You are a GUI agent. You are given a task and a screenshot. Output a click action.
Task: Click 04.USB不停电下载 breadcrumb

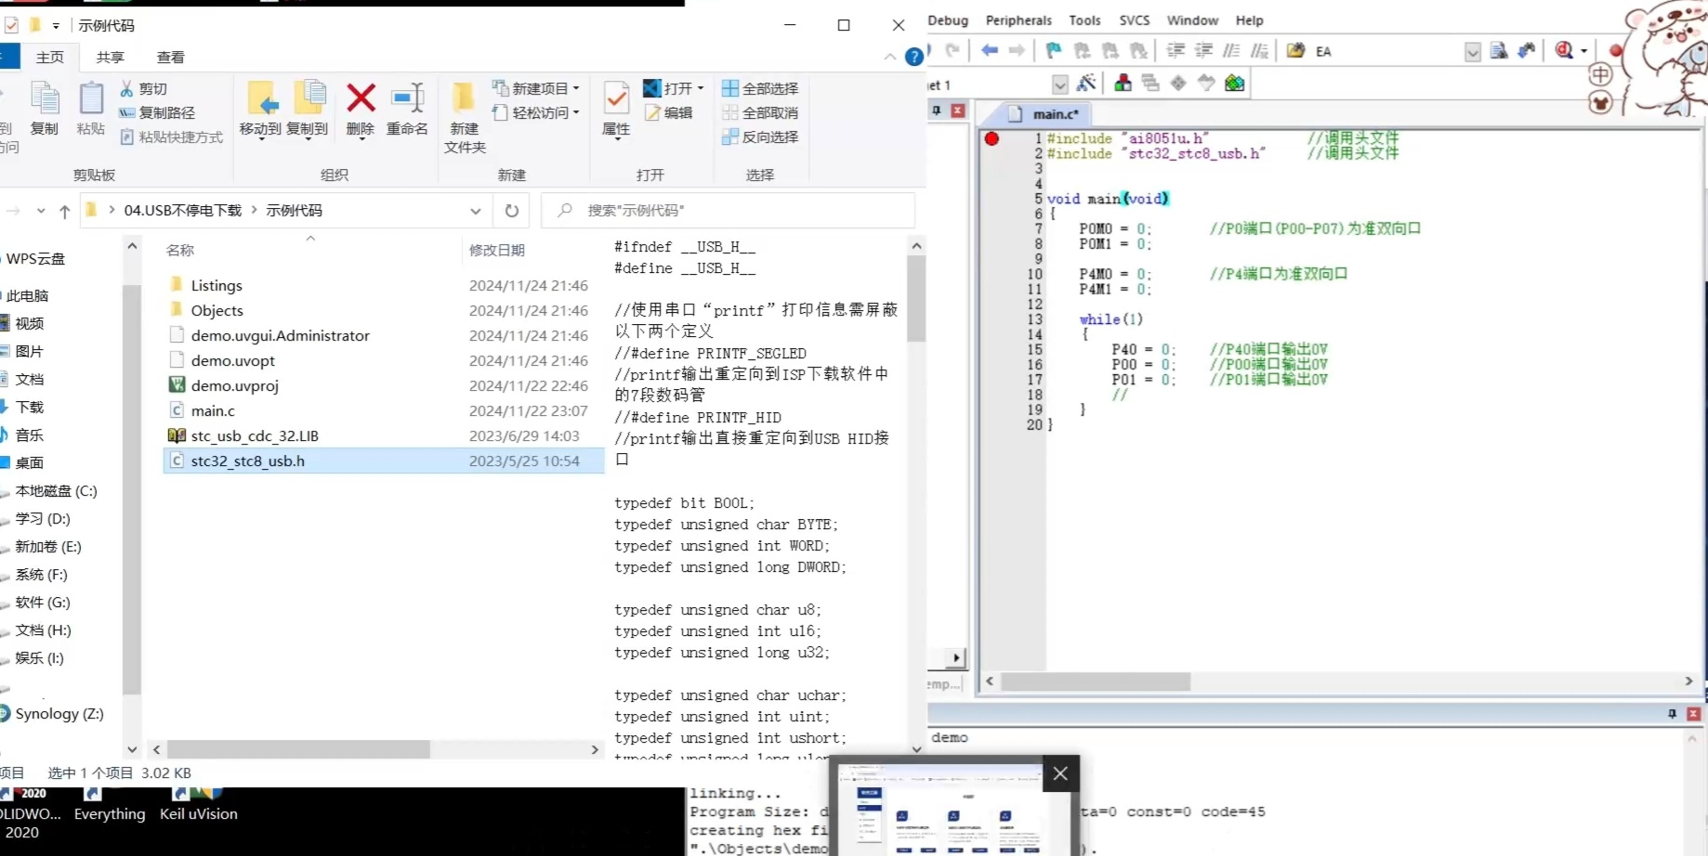(183, 211)
